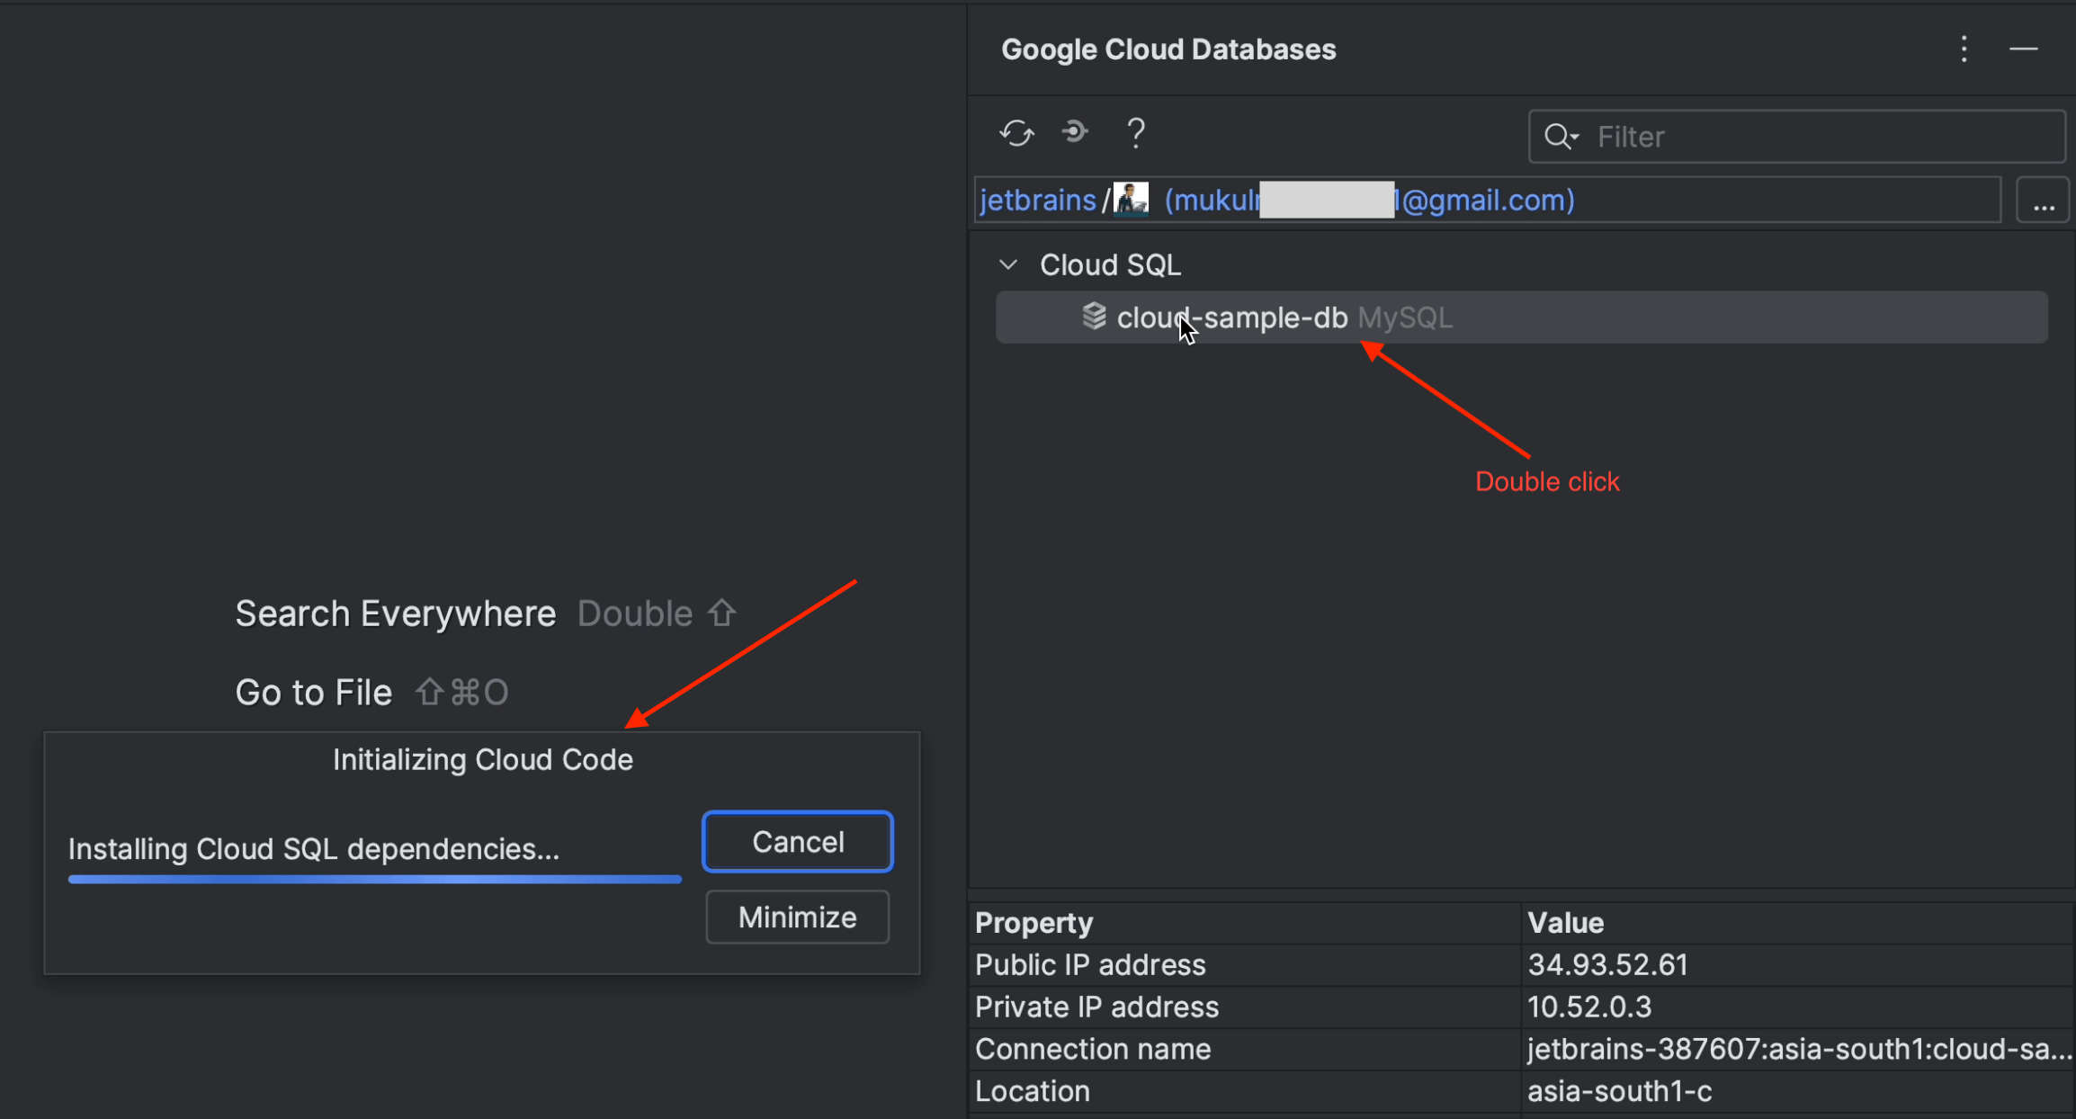Image resolution: width=2076 pixels, height=1119 pixels.
Task: Select cloud-sample-db MySQL instance
Action: point(1259,318)
